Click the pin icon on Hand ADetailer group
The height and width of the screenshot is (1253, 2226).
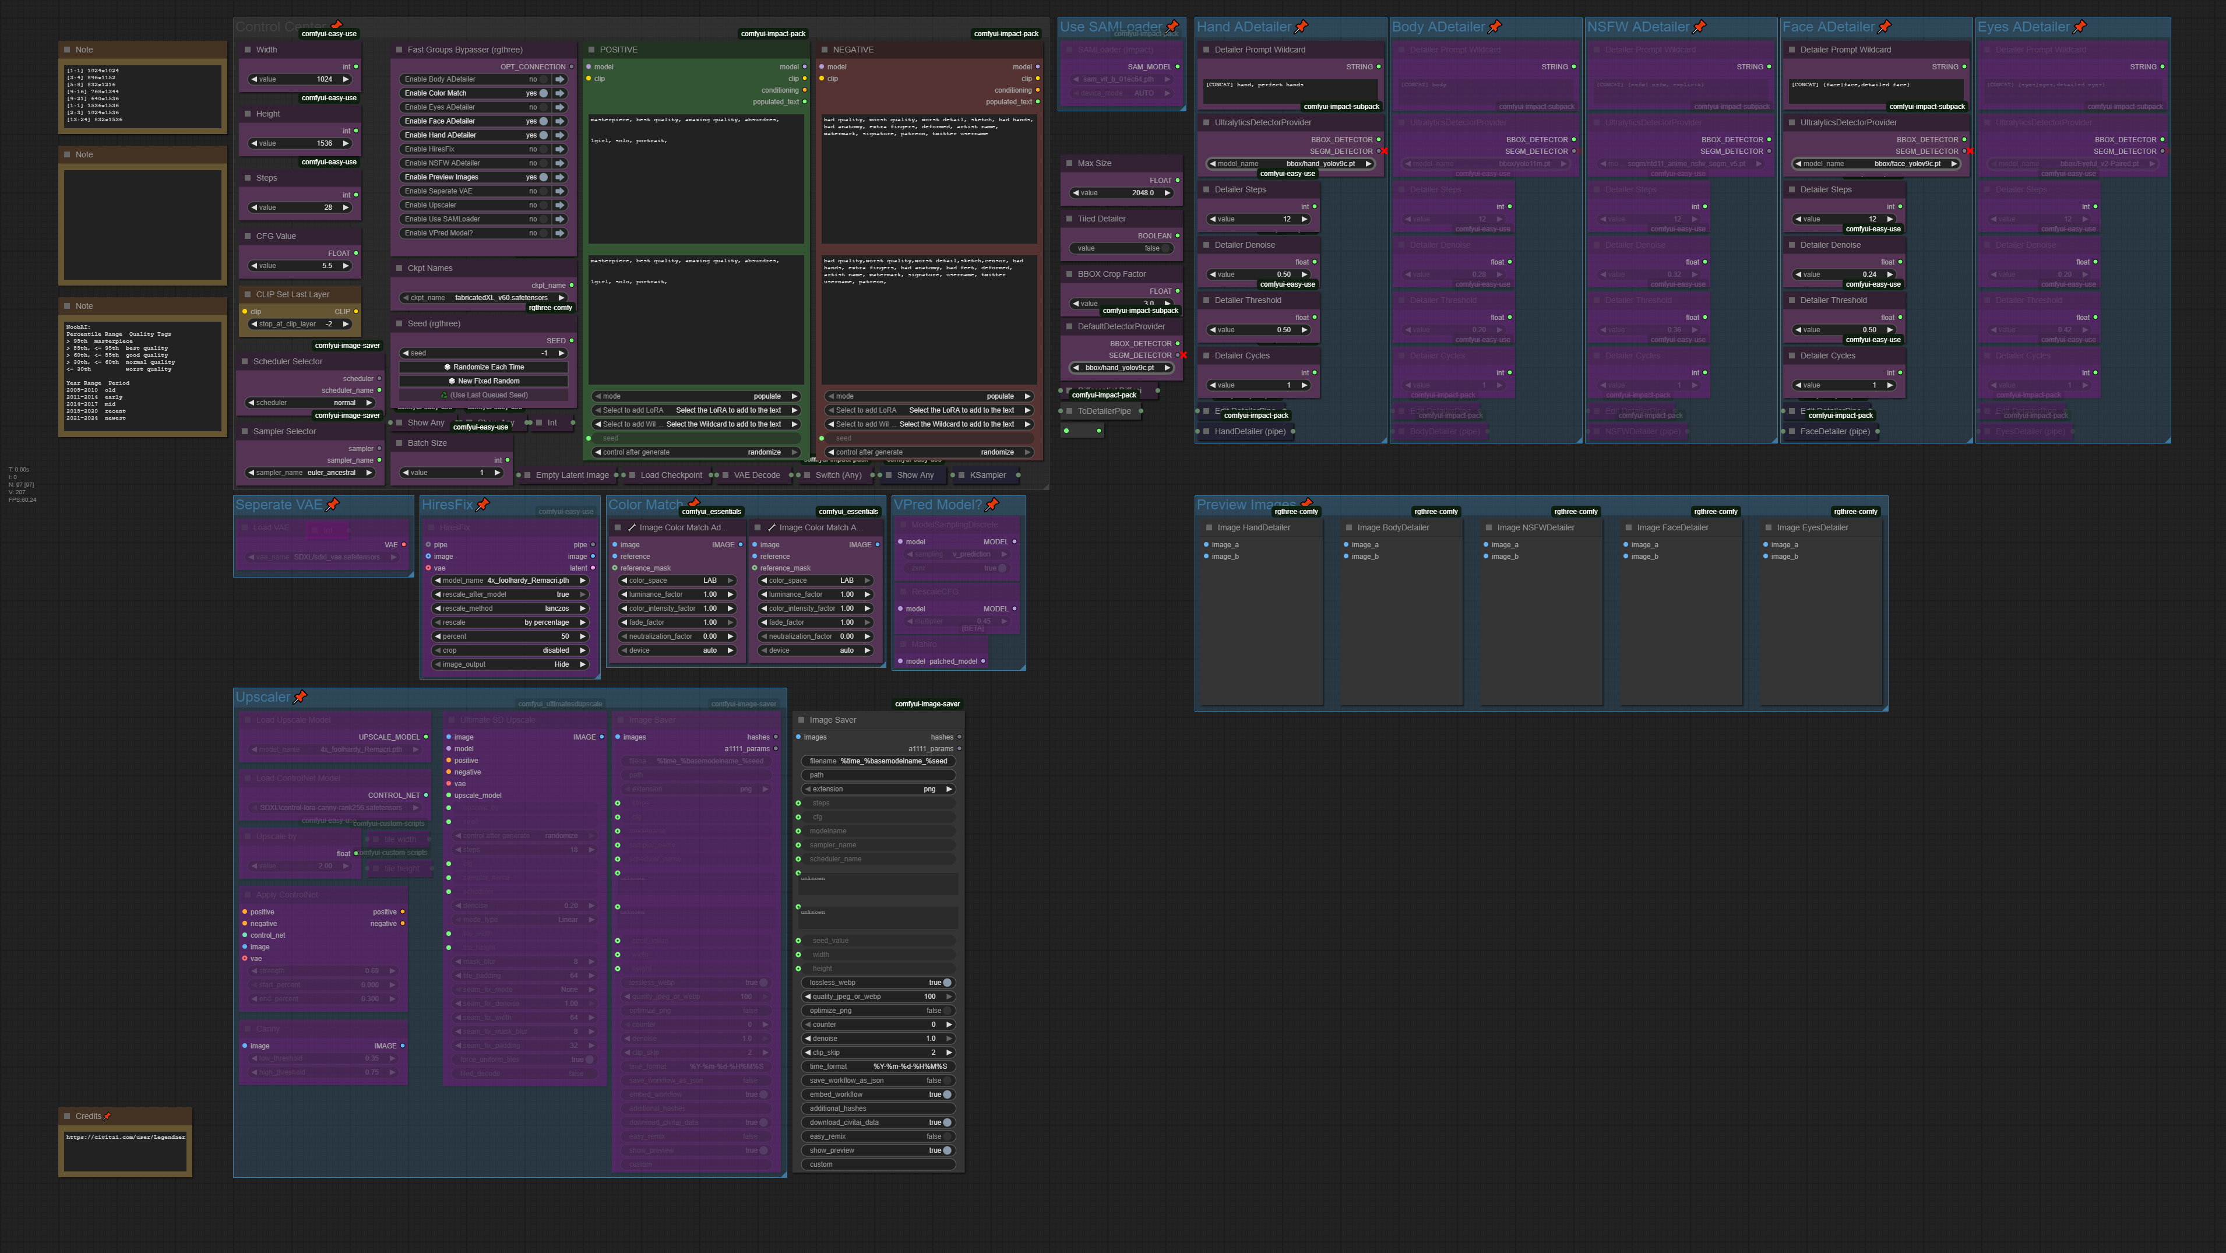click(x=1301, y=27)
